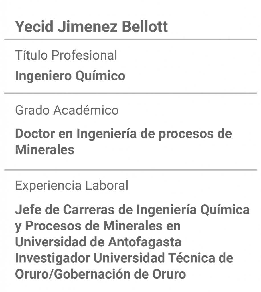This screenshot has width=261, height=292.
Task: Click Oruro/Gobernación de Oruro text
Action: 100,274
